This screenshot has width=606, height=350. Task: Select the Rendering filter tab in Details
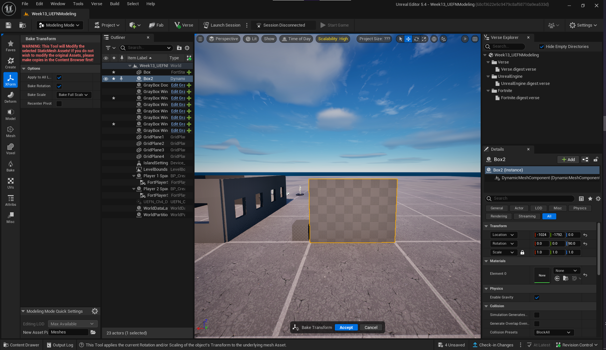coord(499,216)
